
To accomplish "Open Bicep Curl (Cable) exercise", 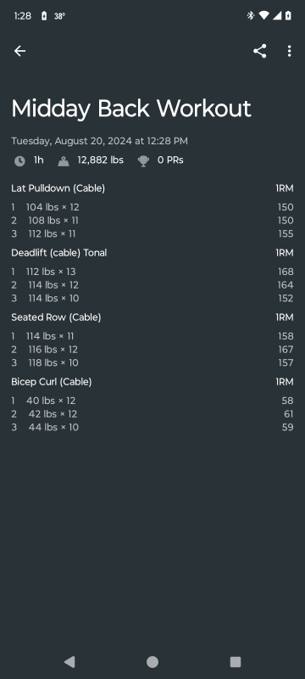I will (52, 382).
